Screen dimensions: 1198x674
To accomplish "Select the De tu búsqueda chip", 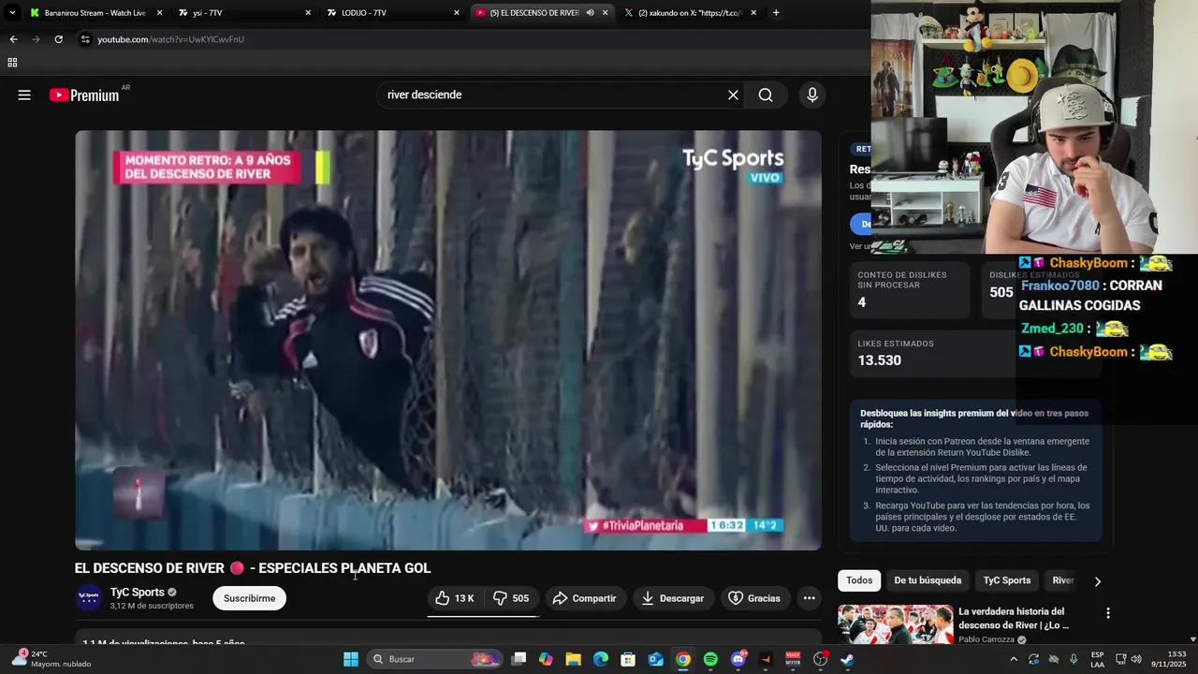I will [x=928, y=580].
